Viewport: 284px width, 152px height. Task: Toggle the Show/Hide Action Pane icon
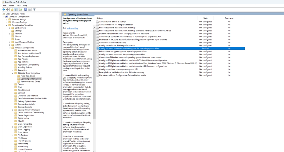30,10
